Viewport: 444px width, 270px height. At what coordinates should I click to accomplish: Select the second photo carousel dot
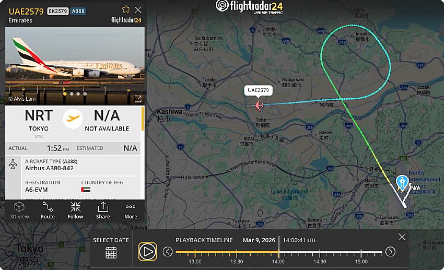click(72, 93)
